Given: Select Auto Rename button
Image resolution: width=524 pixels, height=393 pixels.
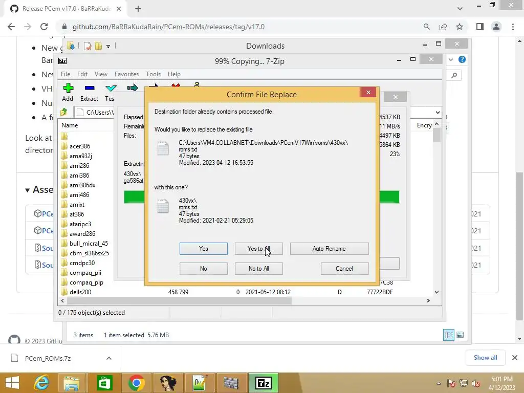Looking at the screenshot, I should tap(329, 249).
